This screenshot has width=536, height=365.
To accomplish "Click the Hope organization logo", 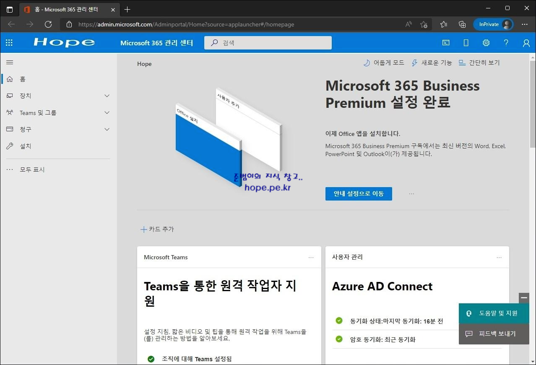I will tap(64, 42).
